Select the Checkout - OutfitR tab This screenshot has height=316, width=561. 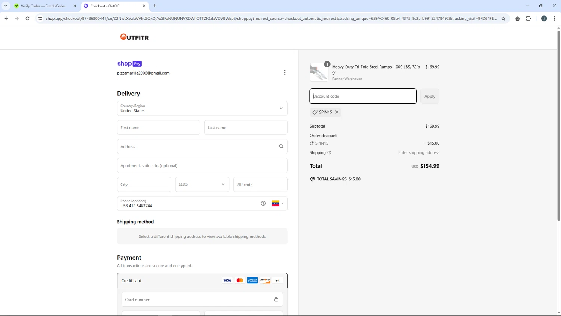click(x=114, y=6)
